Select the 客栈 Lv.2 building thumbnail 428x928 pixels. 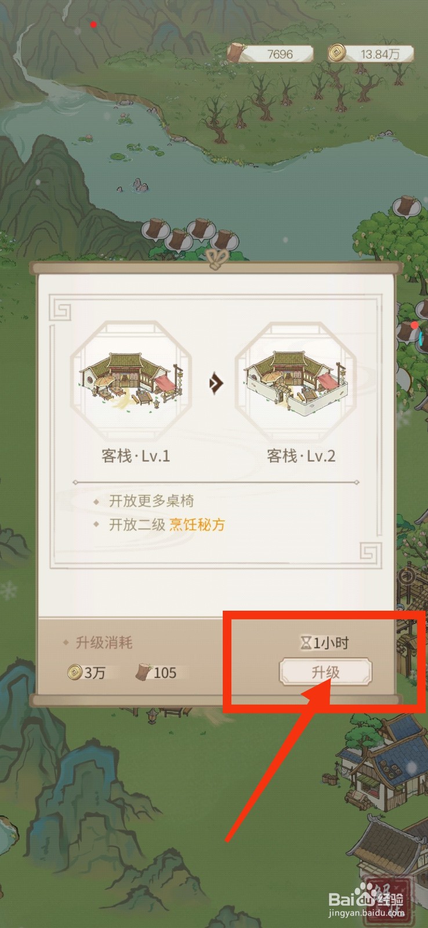[295, 382]
